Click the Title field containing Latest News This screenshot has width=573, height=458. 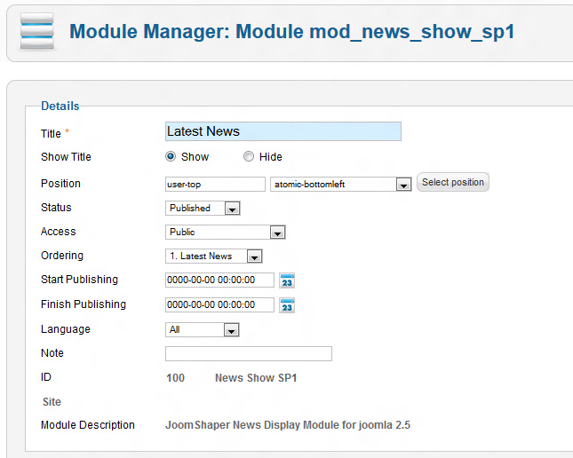click(283, 131)
